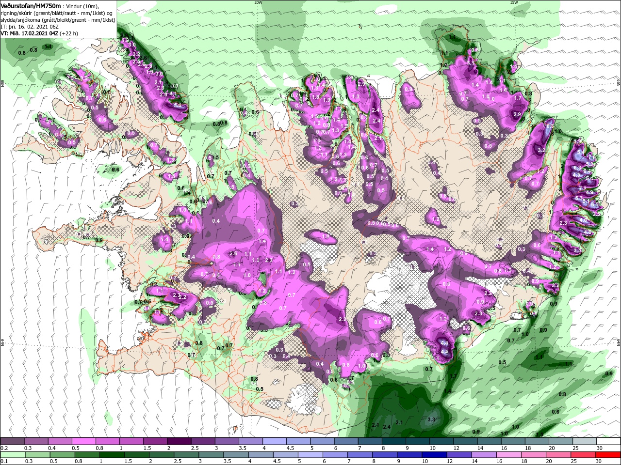
Task: Pick the darkest green rain legend swatch between 1 and 1.5
Action: 112,455
